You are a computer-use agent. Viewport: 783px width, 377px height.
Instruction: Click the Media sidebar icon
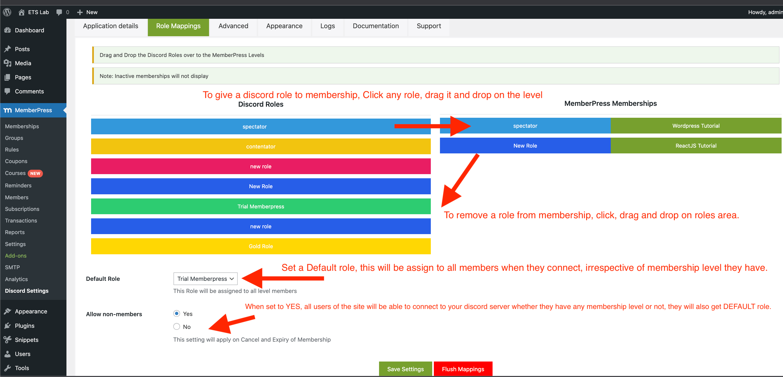9,63
